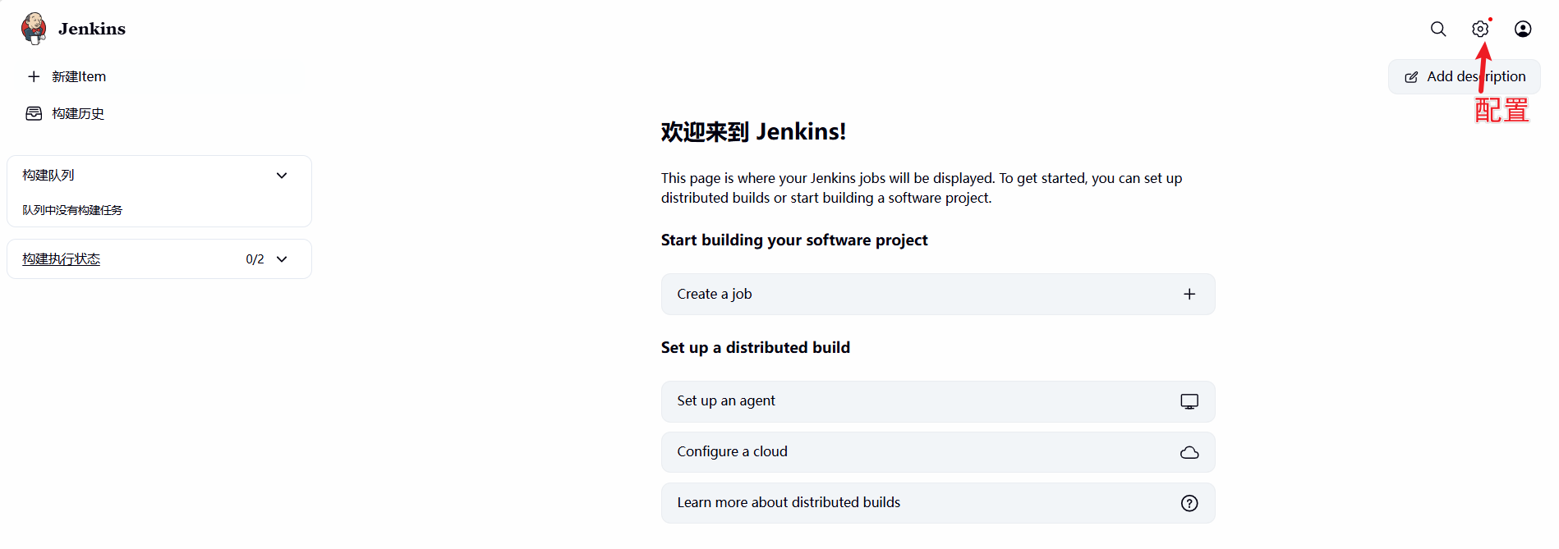Open the 构建执行状态 link
The width and height of the screenshot is (1559, 549).
62,258
